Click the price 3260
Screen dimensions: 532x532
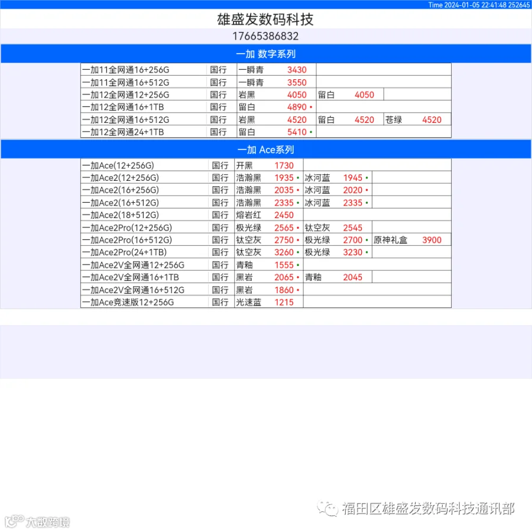(284, 252)
